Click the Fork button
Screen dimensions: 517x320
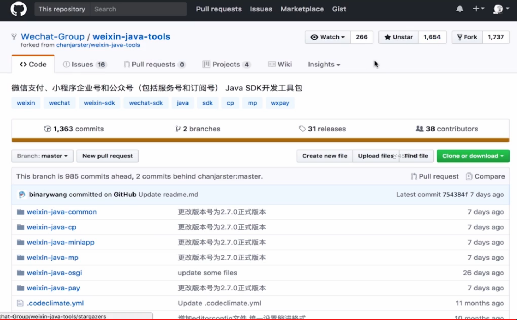pos(467,37)
